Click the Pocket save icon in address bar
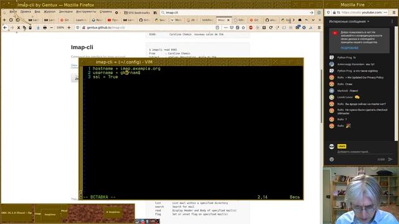 coord(231,27)
